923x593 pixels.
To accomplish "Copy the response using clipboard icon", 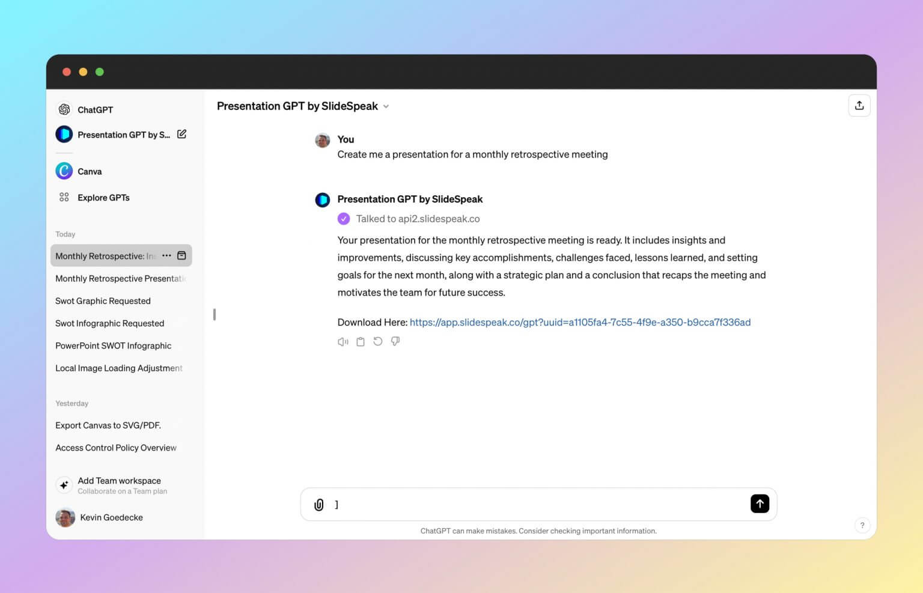I will 360,341.
